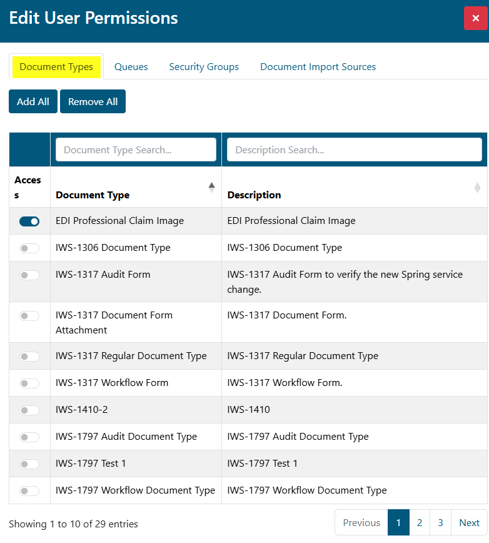Switch to the Document Types tab
The image size is (489, 543).
pos(56,67)
